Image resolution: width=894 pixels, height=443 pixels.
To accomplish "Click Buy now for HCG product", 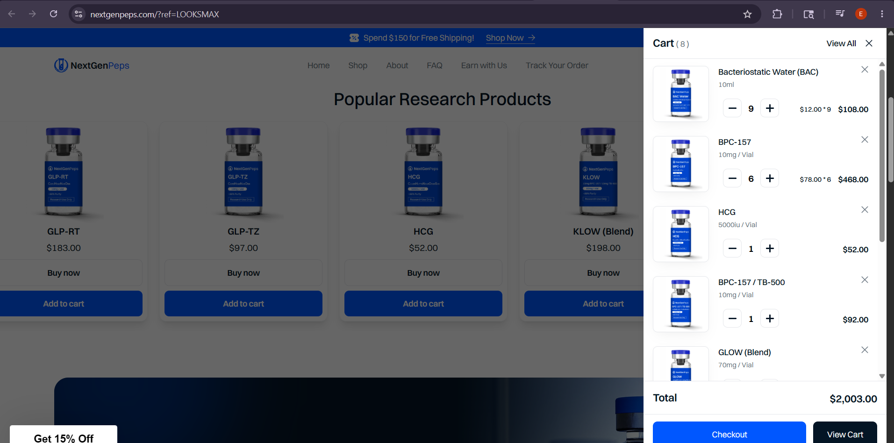I will point(423,273).
